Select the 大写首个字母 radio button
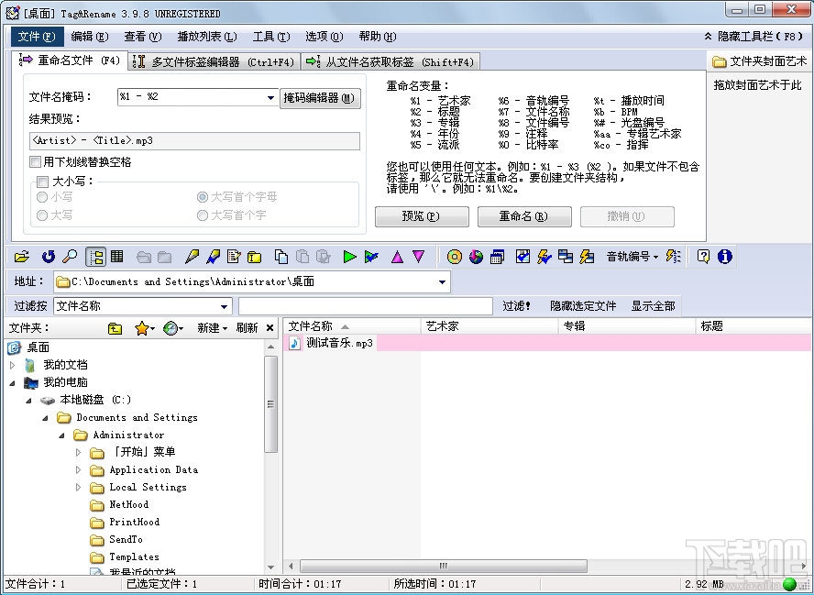 (203, 197)
